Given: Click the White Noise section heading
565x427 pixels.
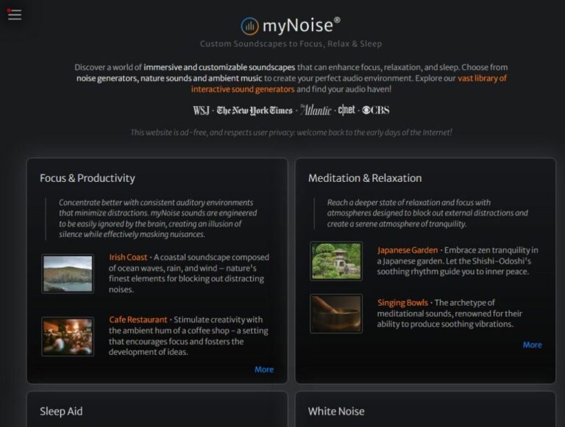Looking at the screenshot, I should pos(336,412).
